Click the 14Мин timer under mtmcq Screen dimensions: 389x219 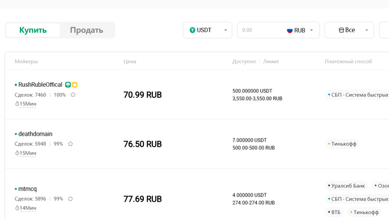click(26, 208)
